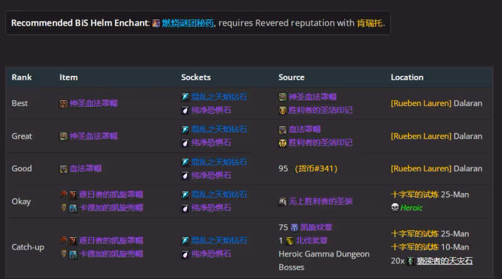Click the Sockets column header
Image resolution: width=502 pixels, height=279 pixels.
pyautogui.click(x=196, y=77)
